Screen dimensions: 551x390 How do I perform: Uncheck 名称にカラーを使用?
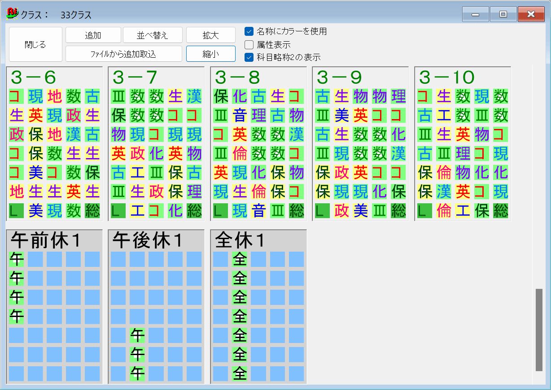point(248,32)
